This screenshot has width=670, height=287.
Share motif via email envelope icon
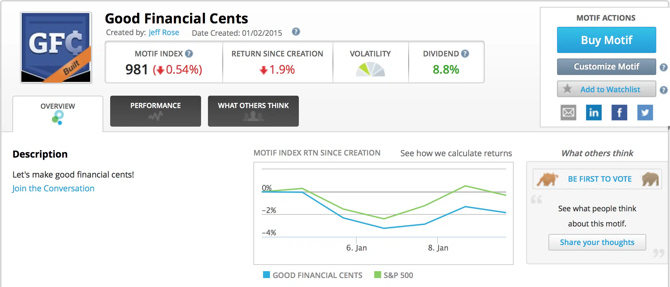pos(568,113)
